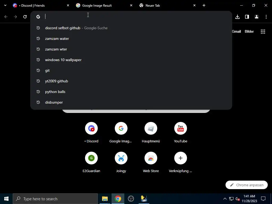Open the Joingy shortcut tile

[x=121, y=163]
